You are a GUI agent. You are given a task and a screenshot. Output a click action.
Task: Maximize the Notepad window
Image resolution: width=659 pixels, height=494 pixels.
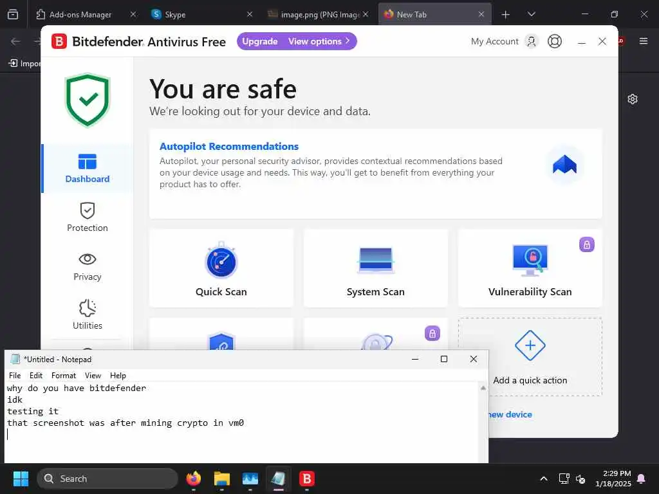click(444, 359)
